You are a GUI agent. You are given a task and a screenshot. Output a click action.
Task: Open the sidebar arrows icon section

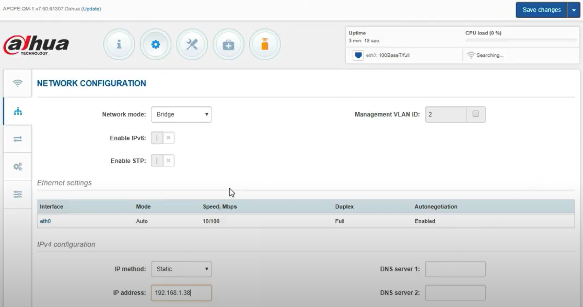click(18, 139)
